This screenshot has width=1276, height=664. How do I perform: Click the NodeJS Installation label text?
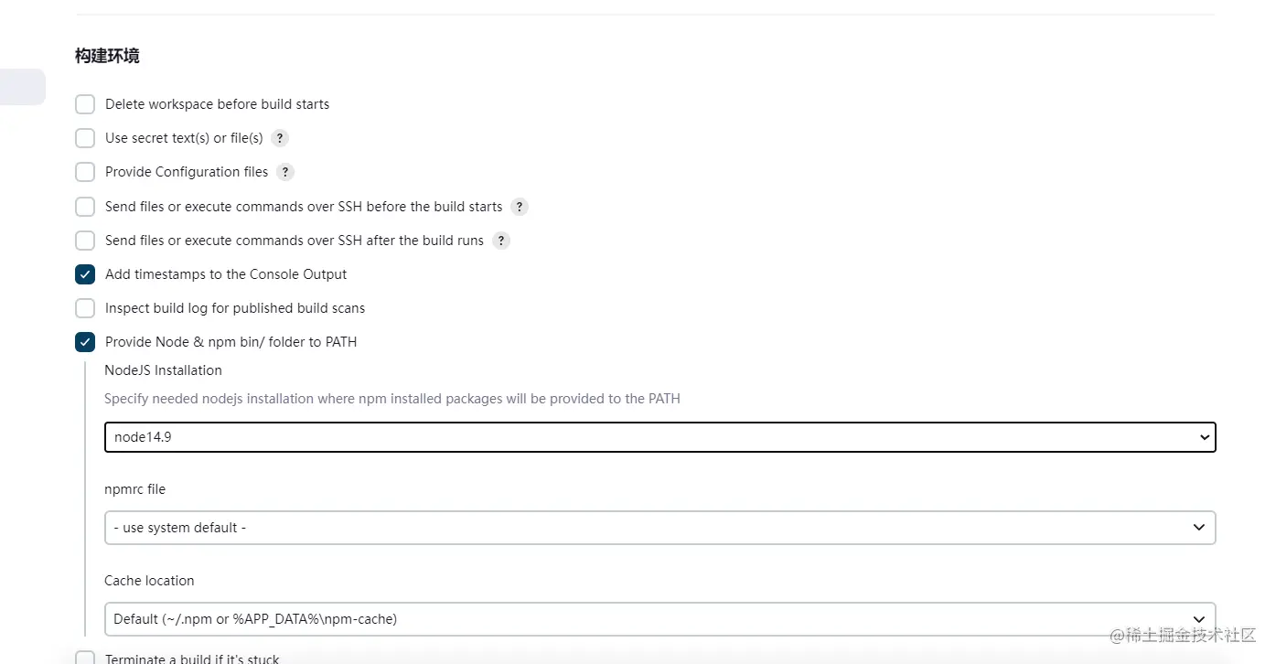tap(164, 370)
